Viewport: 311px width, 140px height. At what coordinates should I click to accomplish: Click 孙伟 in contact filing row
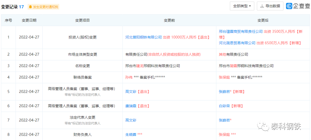(129, 77)
